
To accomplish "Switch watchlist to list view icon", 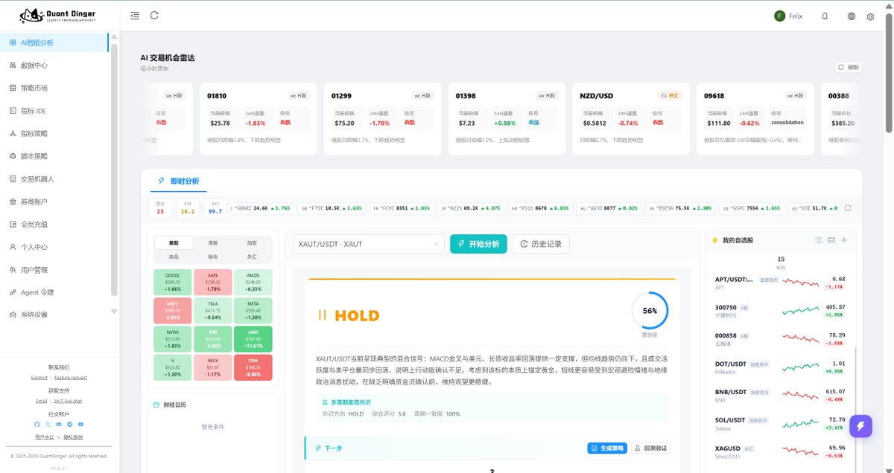I will [819, 240].
